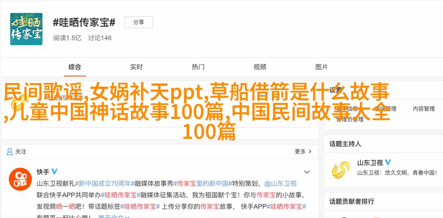Switch to the 实时 tab

click(x=136, y=67)
